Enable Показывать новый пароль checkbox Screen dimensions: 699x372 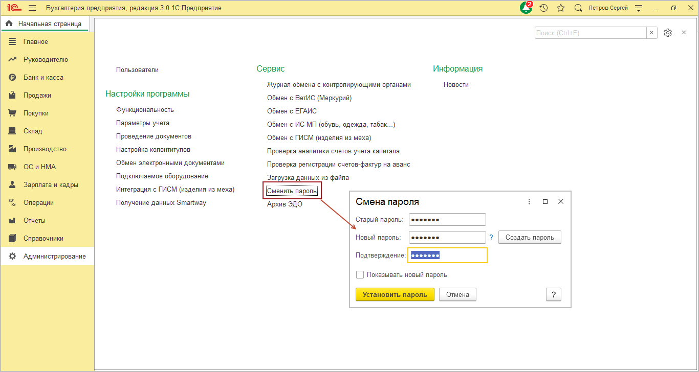point(360,275)
